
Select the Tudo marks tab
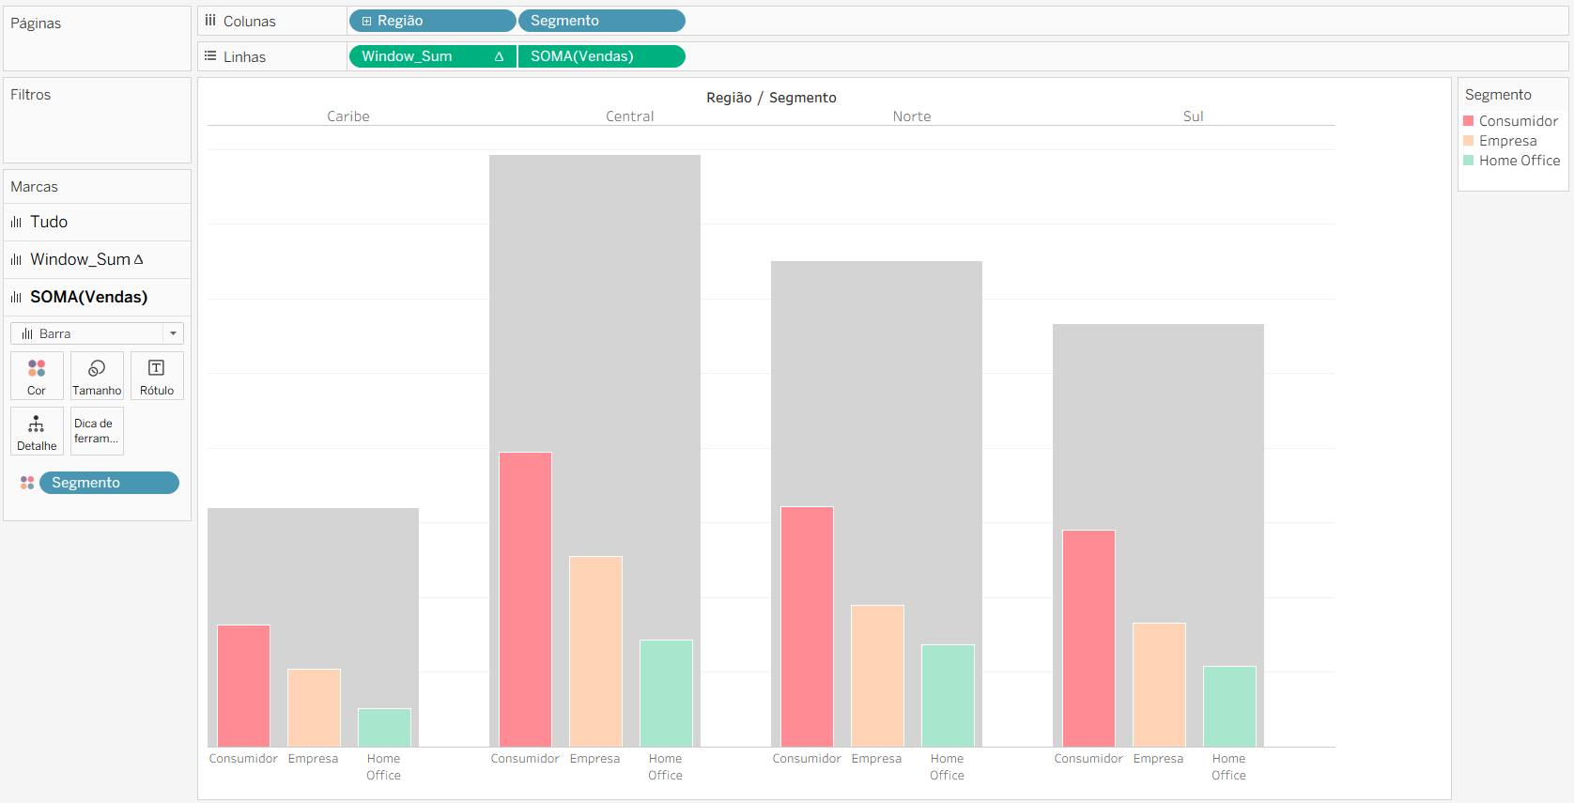coord(49,223)
